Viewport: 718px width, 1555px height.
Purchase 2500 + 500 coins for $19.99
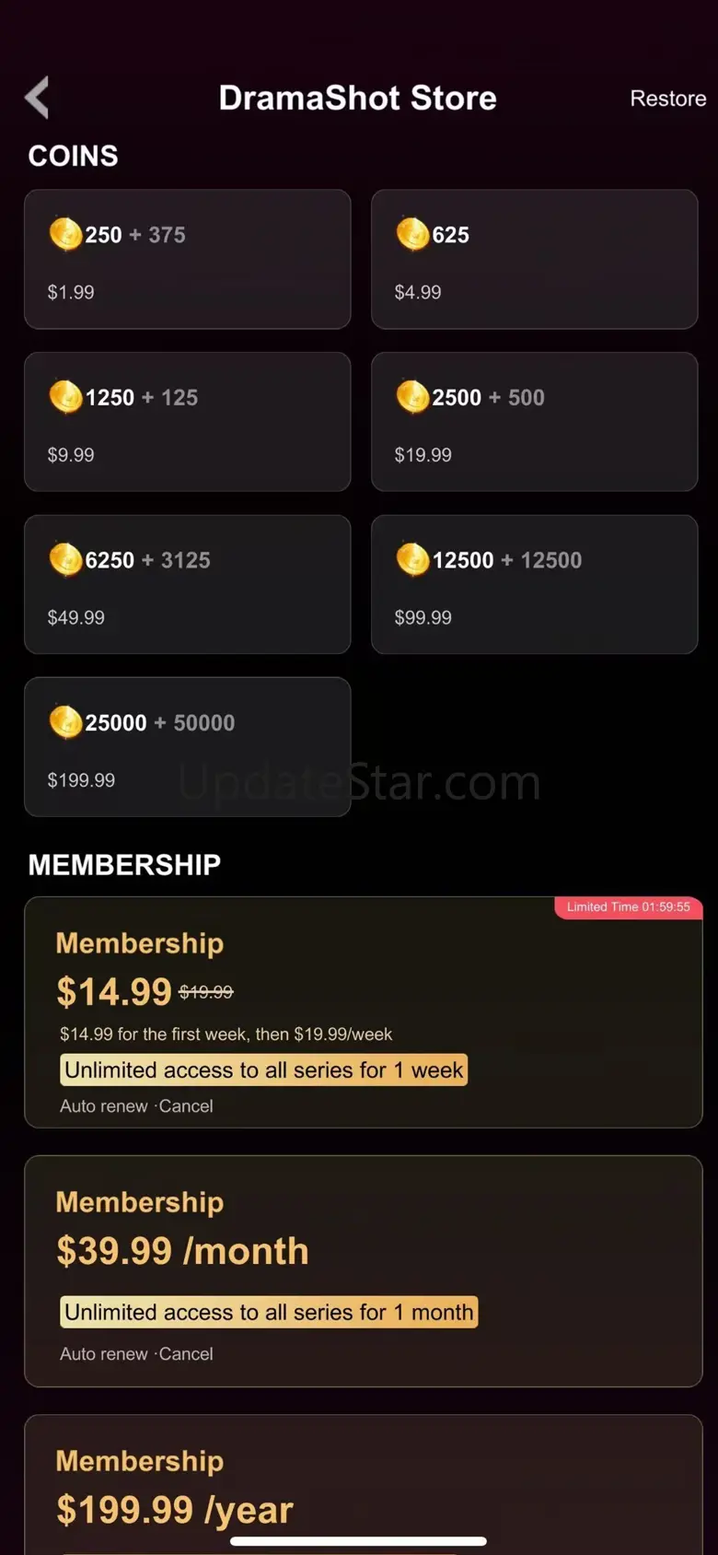coord(534,422)
